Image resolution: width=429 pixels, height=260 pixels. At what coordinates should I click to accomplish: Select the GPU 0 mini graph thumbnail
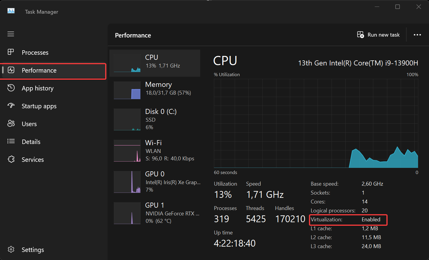pos(127,182)
